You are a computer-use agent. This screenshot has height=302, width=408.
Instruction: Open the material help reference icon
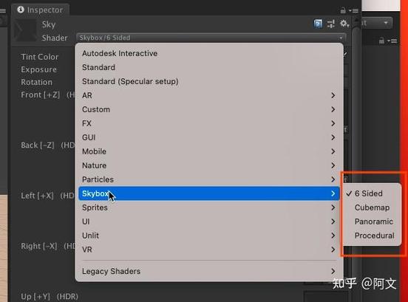(x=318, y=24)
